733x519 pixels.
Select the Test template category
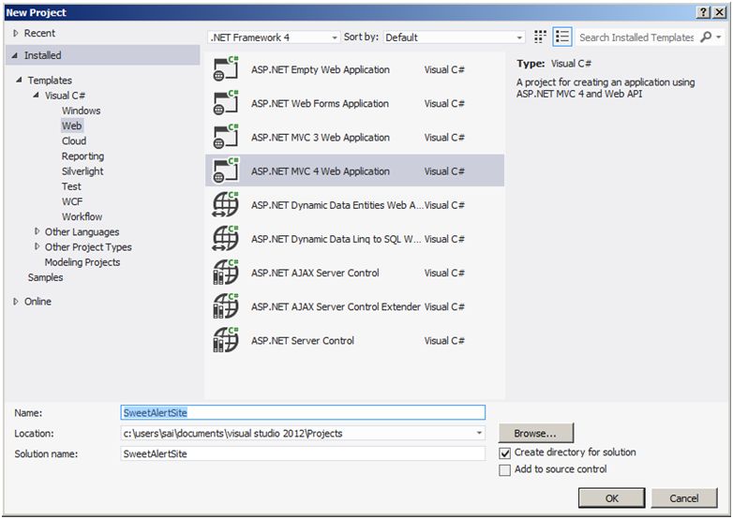coord(71,186)
